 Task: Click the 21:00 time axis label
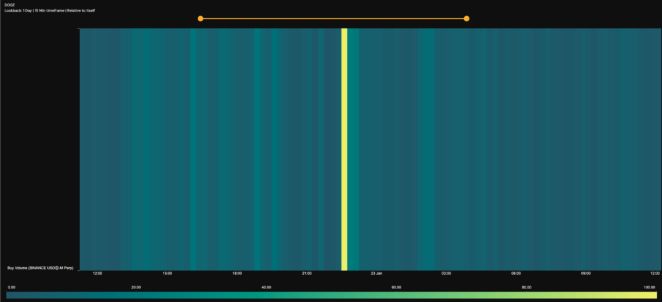tap(307, 274)
